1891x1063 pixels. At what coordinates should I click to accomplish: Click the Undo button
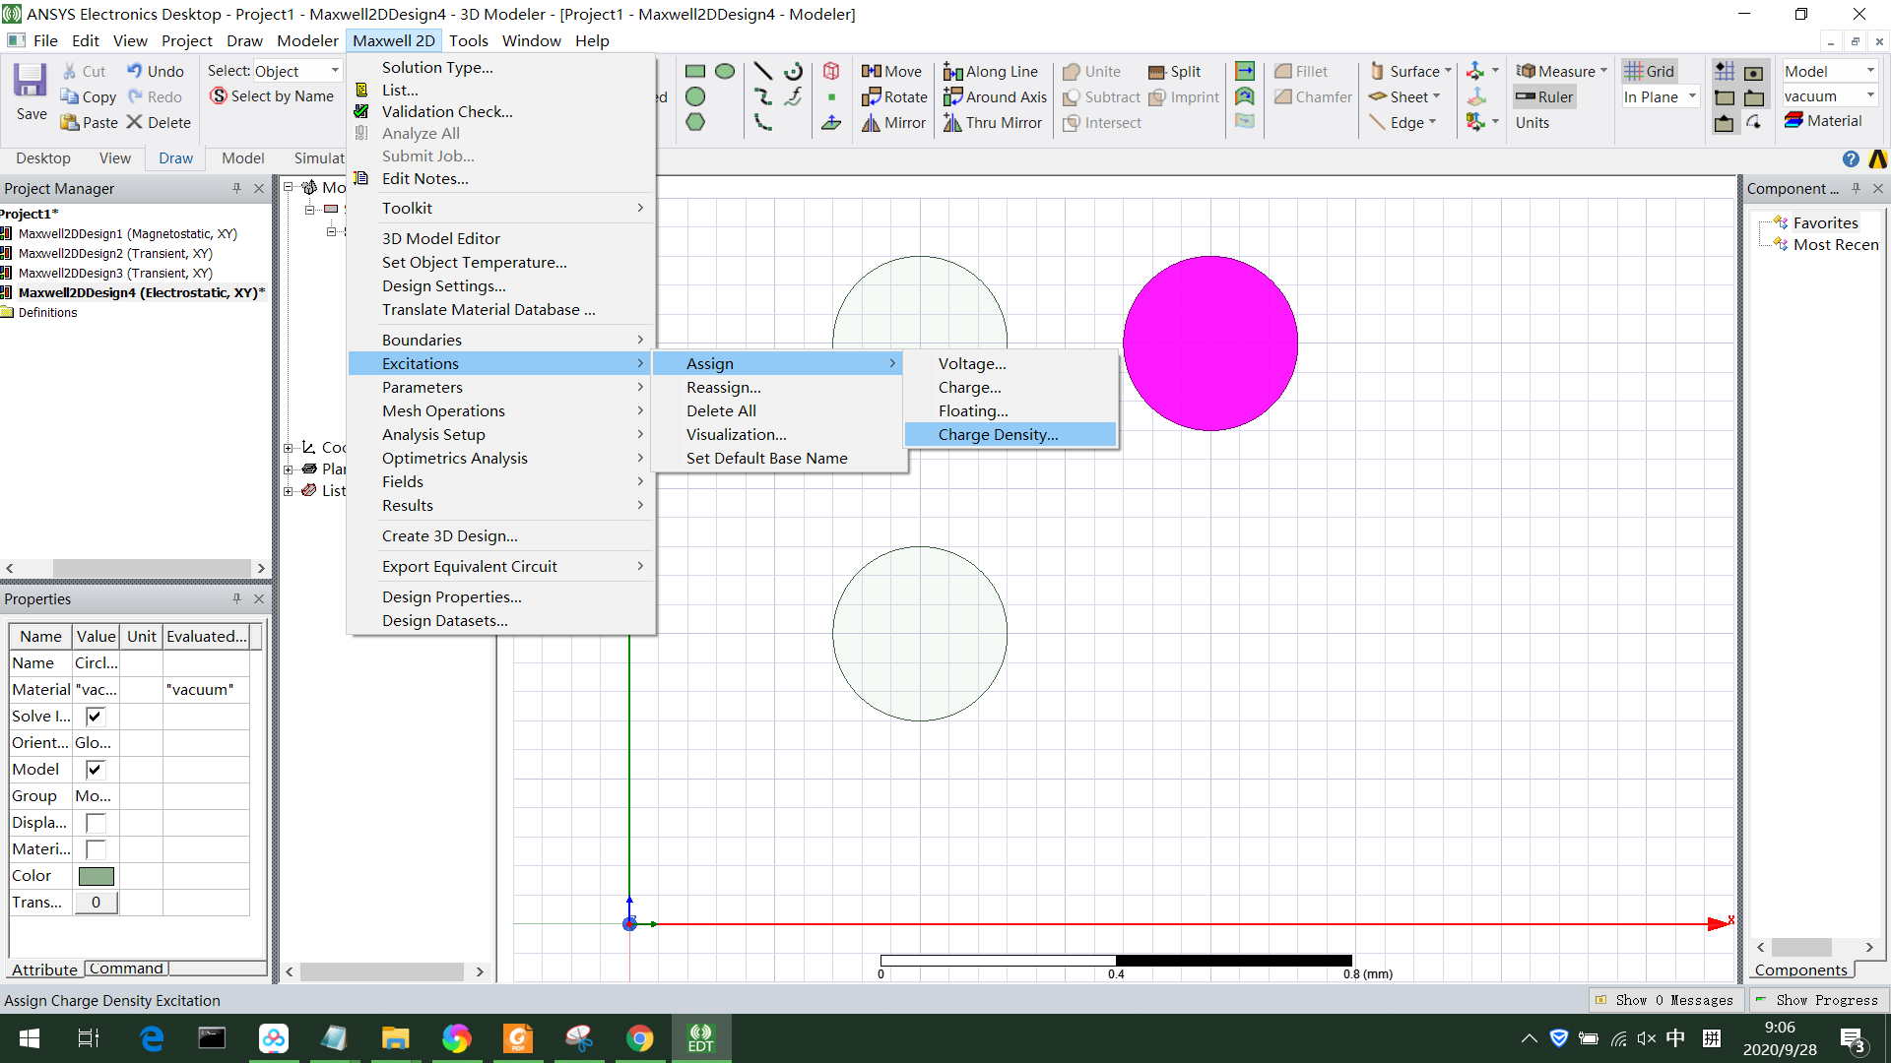click(x=156, y=71)
